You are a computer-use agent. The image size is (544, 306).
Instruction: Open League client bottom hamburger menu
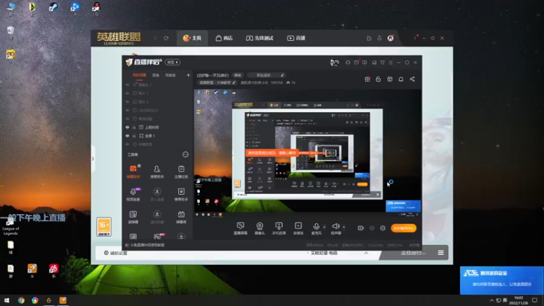(x=441, y=253)
